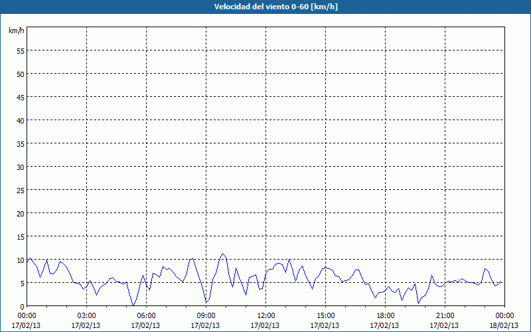Click the 21:00 time axis label
The width and height of the screenshot is (531, 332).
tap(445, 316)
